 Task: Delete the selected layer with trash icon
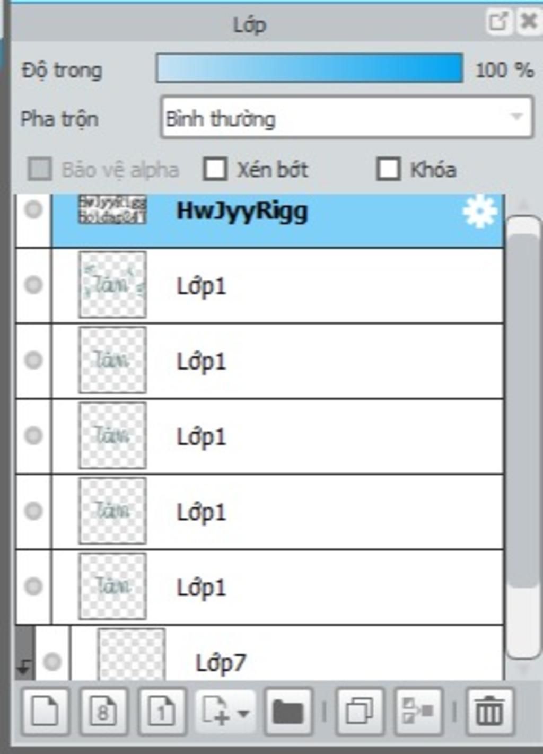pyautogui.click(x=489, y=711)
